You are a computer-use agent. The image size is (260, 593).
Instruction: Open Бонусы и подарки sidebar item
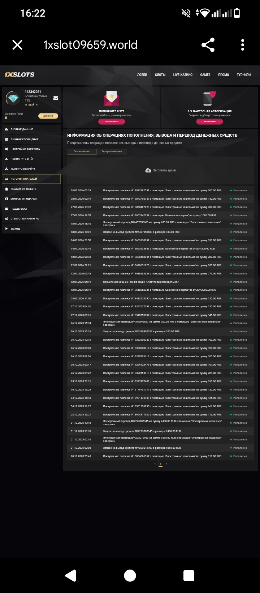[x=31, y=199]
